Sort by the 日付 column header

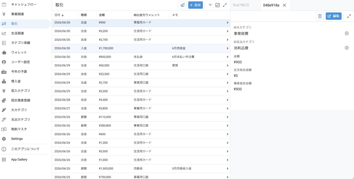(x=59, y=15)
